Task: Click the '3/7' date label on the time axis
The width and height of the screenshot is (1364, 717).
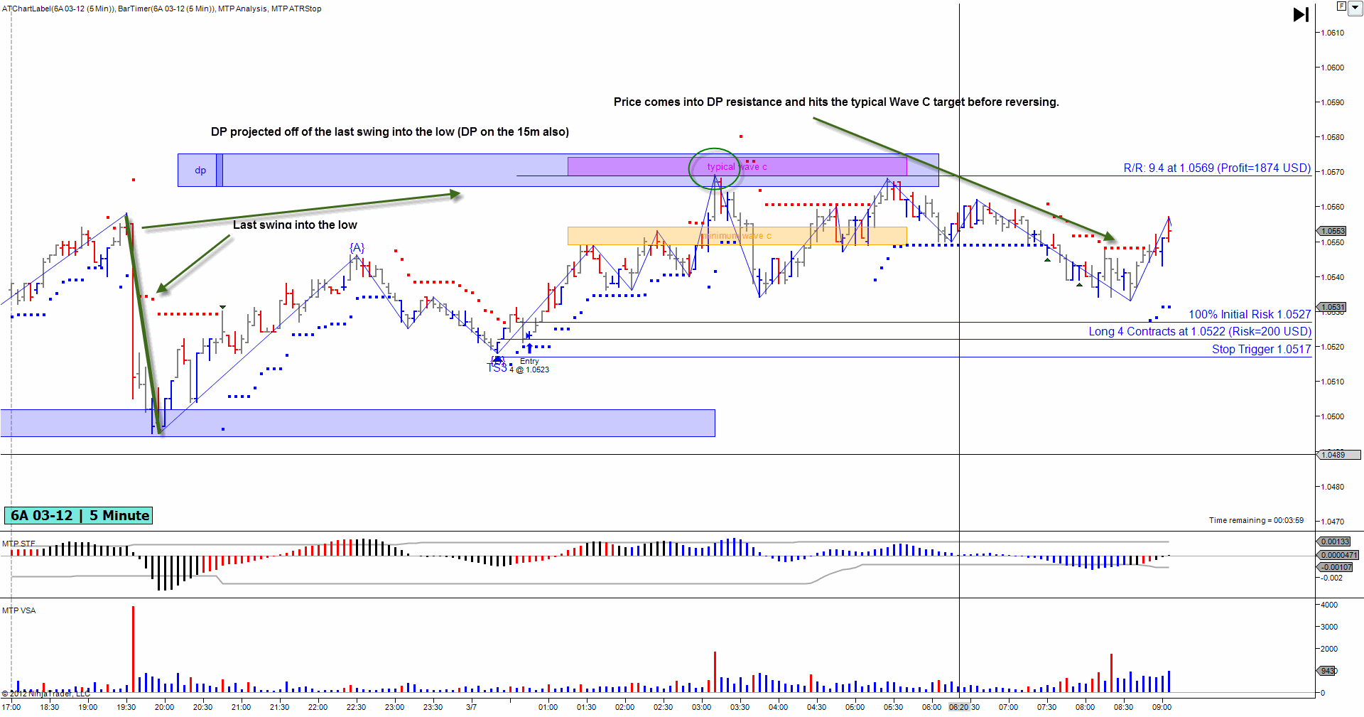Action: click(x=471, y=707)
